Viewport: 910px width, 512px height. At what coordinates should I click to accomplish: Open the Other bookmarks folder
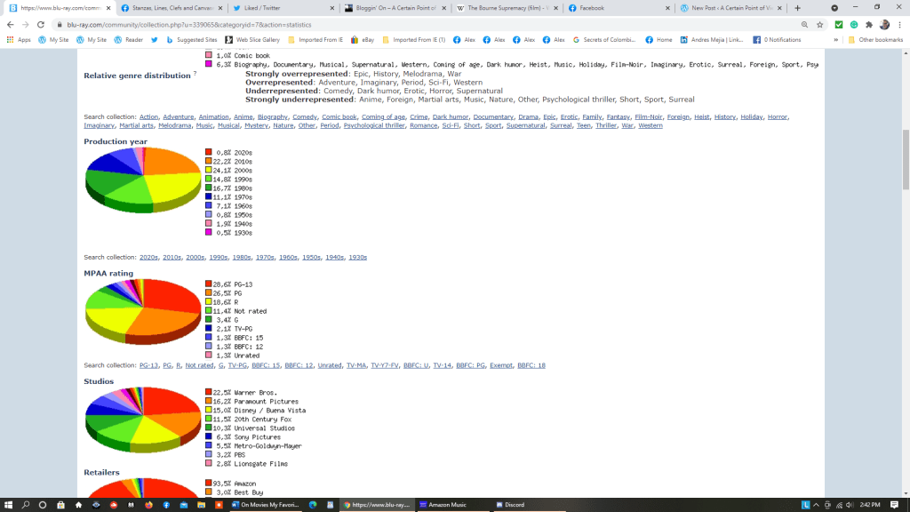[x=874, y=40]
